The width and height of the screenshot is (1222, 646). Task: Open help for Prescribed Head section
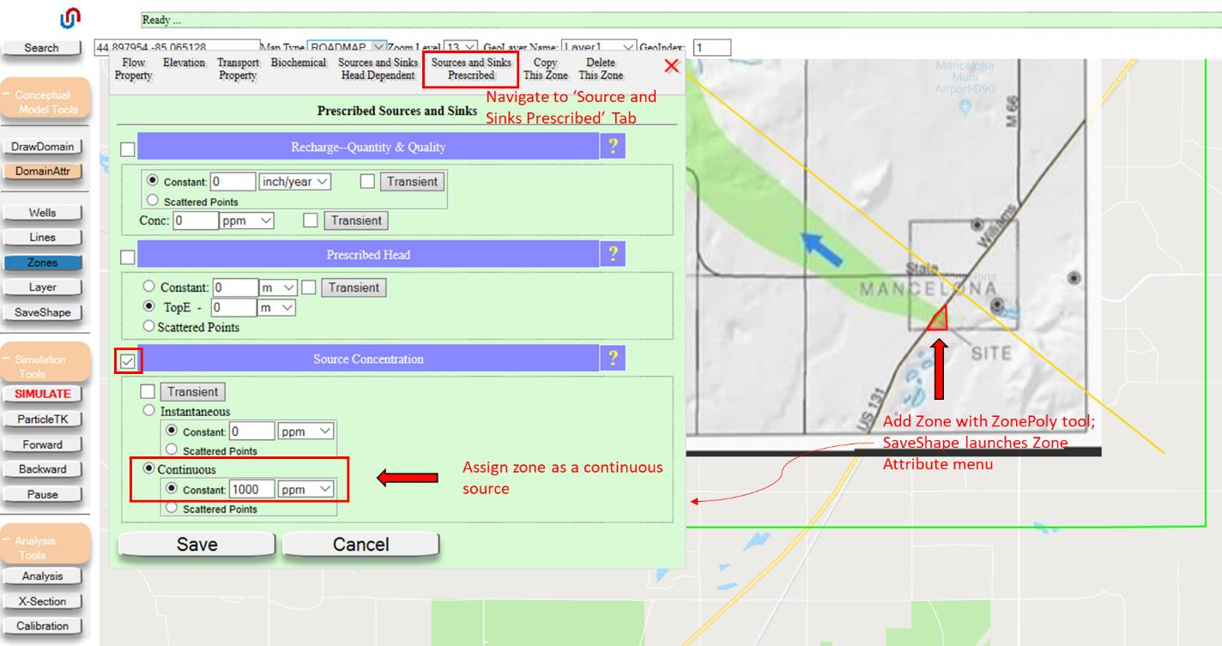pyautogui.click(x=612, y=254)
